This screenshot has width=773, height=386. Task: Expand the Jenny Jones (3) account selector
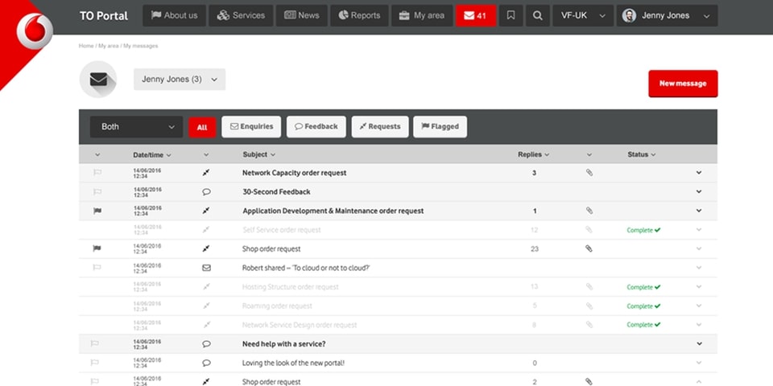tap(179, 80)
